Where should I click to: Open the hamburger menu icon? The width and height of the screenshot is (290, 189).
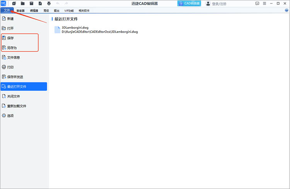pos(264,3)
